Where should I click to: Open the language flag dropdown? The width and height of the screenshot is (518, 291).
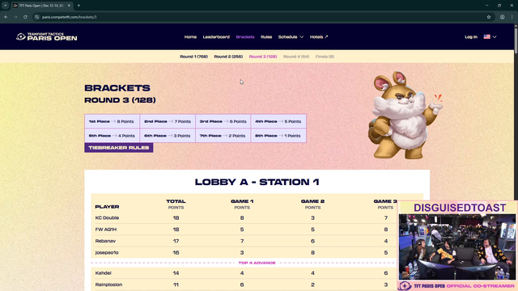pyautogui.click(x=490, y=37)
